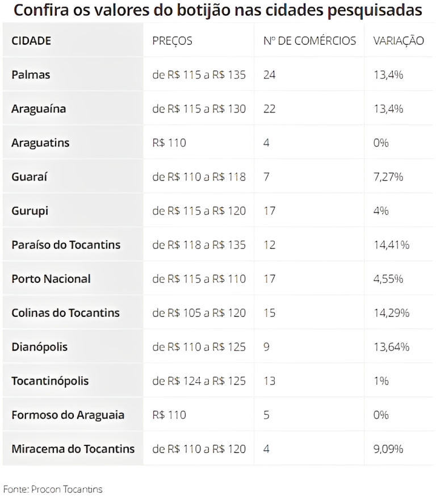Click the PREÇOS column header
This screenshot has height=497, width=436.
(172, 41)
